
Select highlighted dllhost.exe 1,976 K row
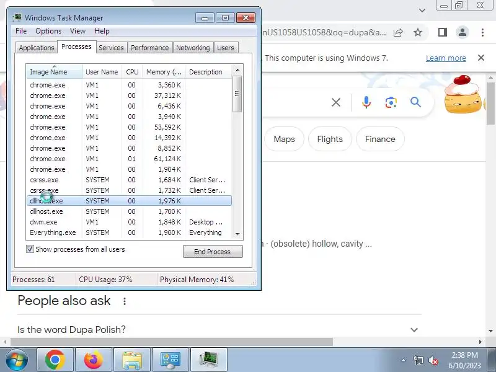pyautogui.click(x=129, y=201)
